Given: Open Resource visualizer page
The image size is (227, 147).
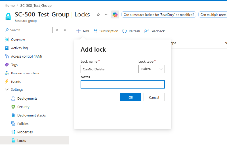Looking at the screenshot, I should click(x=25, y=73).
